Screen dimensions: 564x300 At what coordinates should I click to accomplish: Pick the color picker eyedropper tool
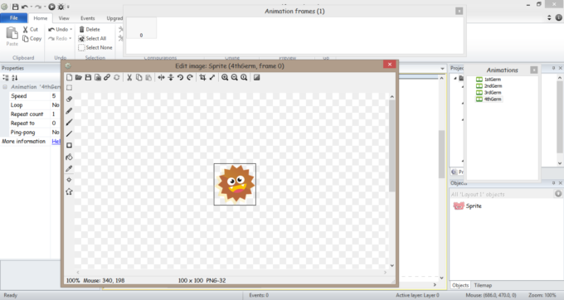(x=69, y=168)
